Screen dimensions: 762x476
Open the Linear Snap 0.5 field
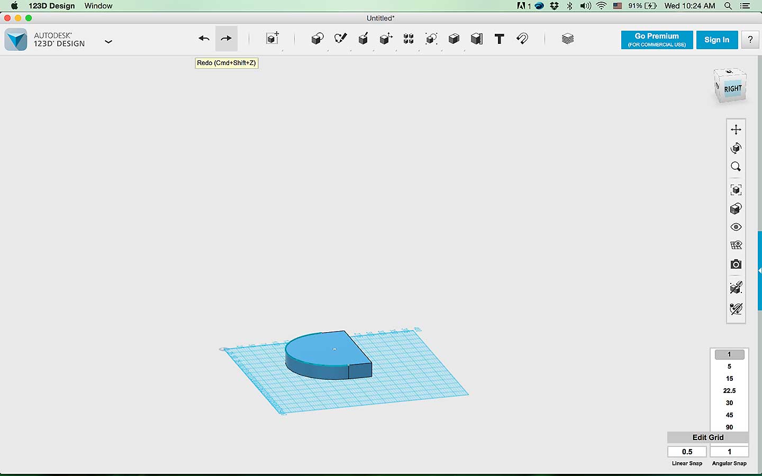(687, 452)
